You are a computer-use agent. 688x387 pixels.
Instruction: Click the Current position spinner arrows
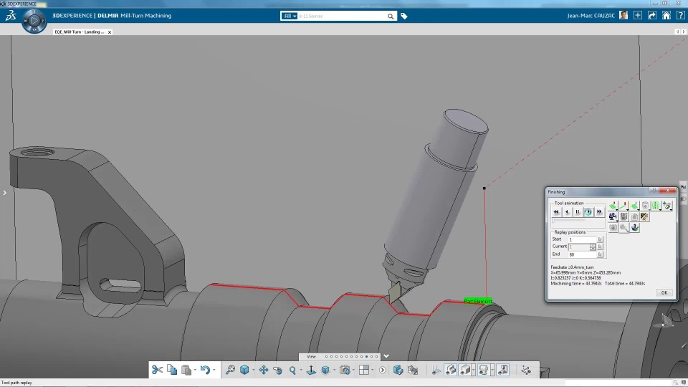coord(593,247)
